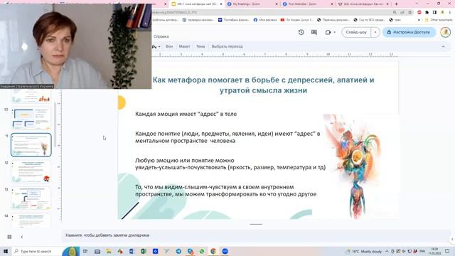Click the weather Mostly cloudy widget
This screenshot has width=455, height=256.
coord(364,251)
